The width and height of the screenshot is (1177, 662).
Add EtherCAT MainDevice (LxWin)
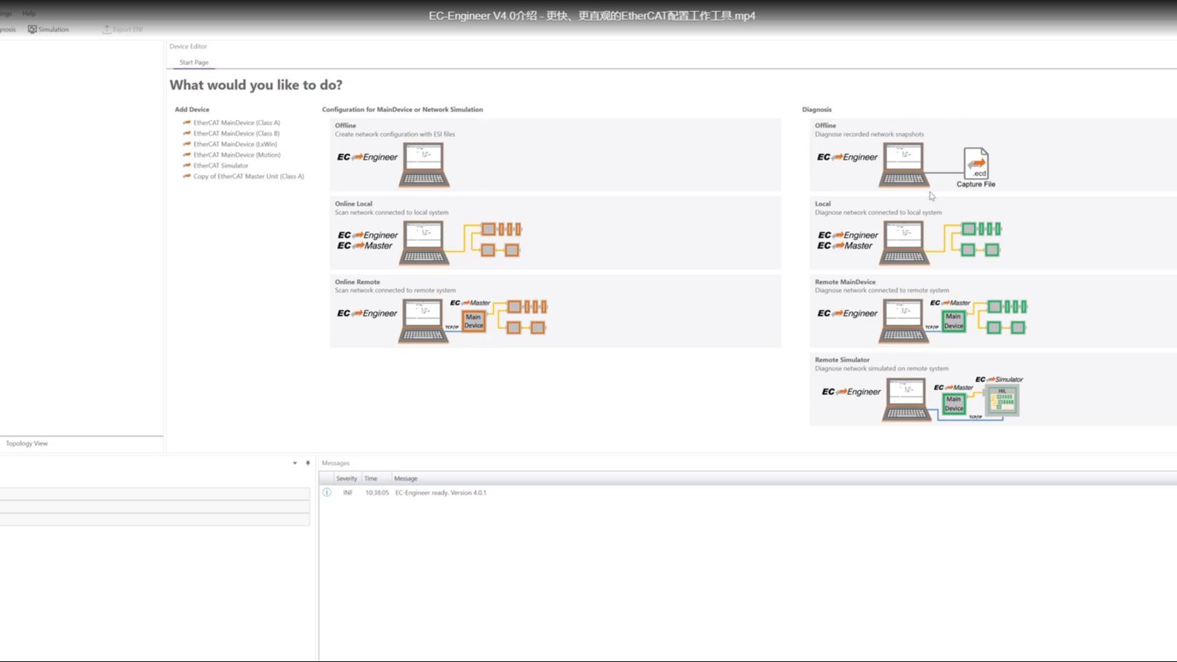(235, 144)
